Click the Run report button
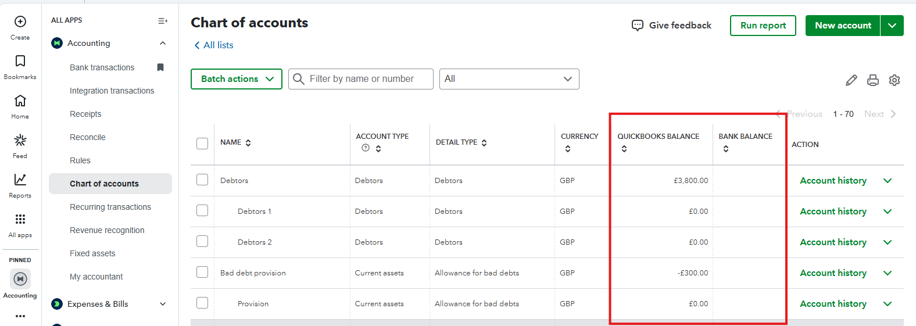 pyautogui.click(x=763, y=26)
